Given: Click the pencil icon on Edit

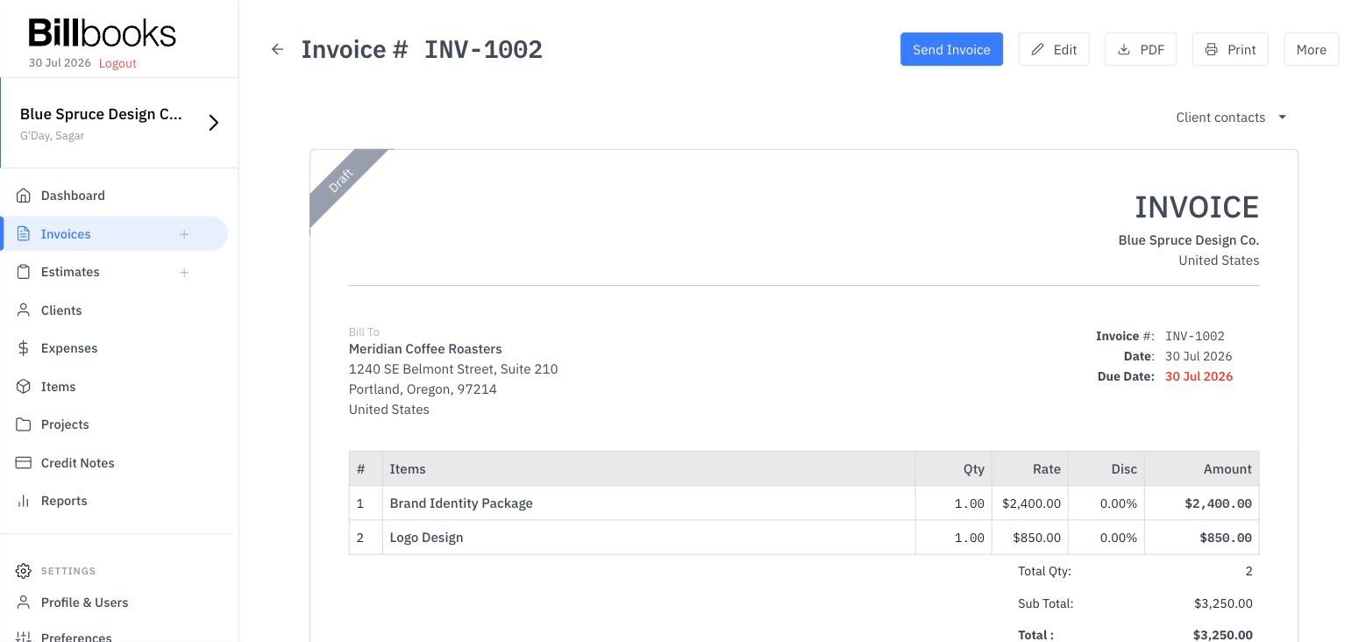Looking at the screenshot, I should pos(1037,50).
